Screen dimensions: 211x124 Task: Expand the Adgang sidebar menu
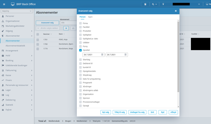[32, 31]
